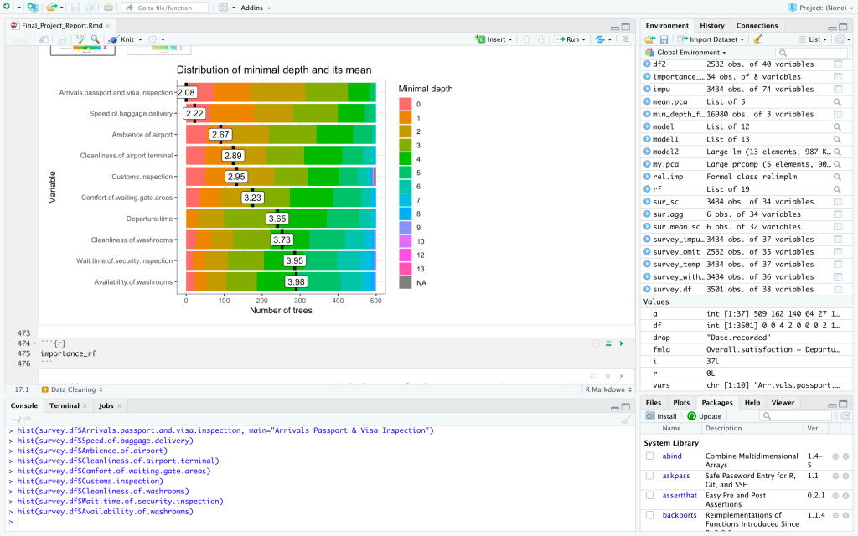Expand the impu object details
858x536 pixels.
pos(648,90)
